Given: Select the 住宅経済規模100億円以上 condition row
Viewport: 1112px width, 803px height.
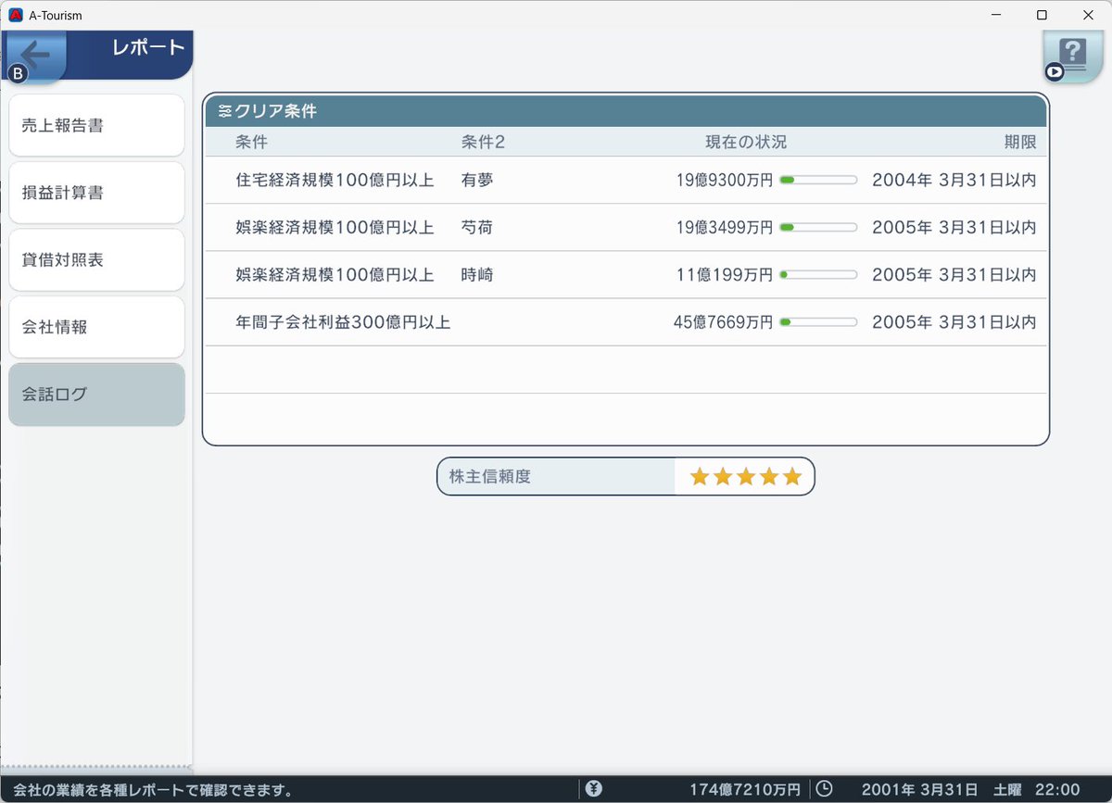Looking at the screenshot, I should [x=626, y=181].
